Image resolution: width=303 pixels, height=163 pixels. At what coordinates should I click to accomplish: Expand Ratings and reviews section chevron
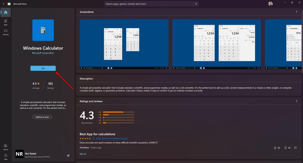point(296,101)
